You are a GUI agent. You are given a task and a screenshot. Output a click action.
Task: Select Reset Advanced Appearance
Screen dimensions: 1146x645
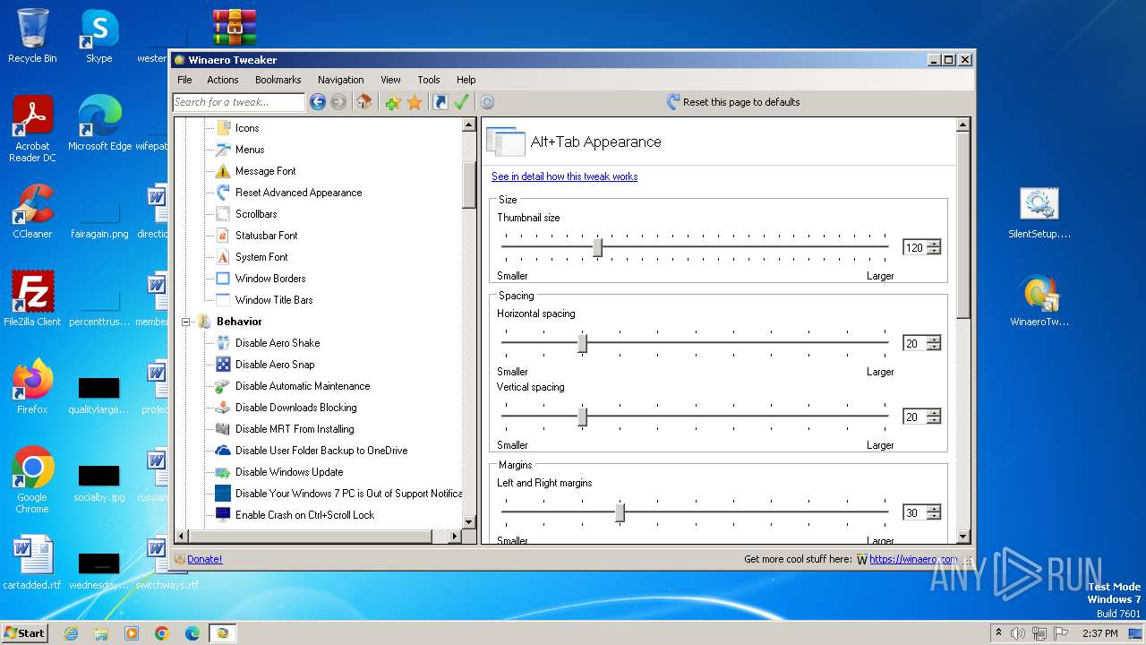point(298,193)
